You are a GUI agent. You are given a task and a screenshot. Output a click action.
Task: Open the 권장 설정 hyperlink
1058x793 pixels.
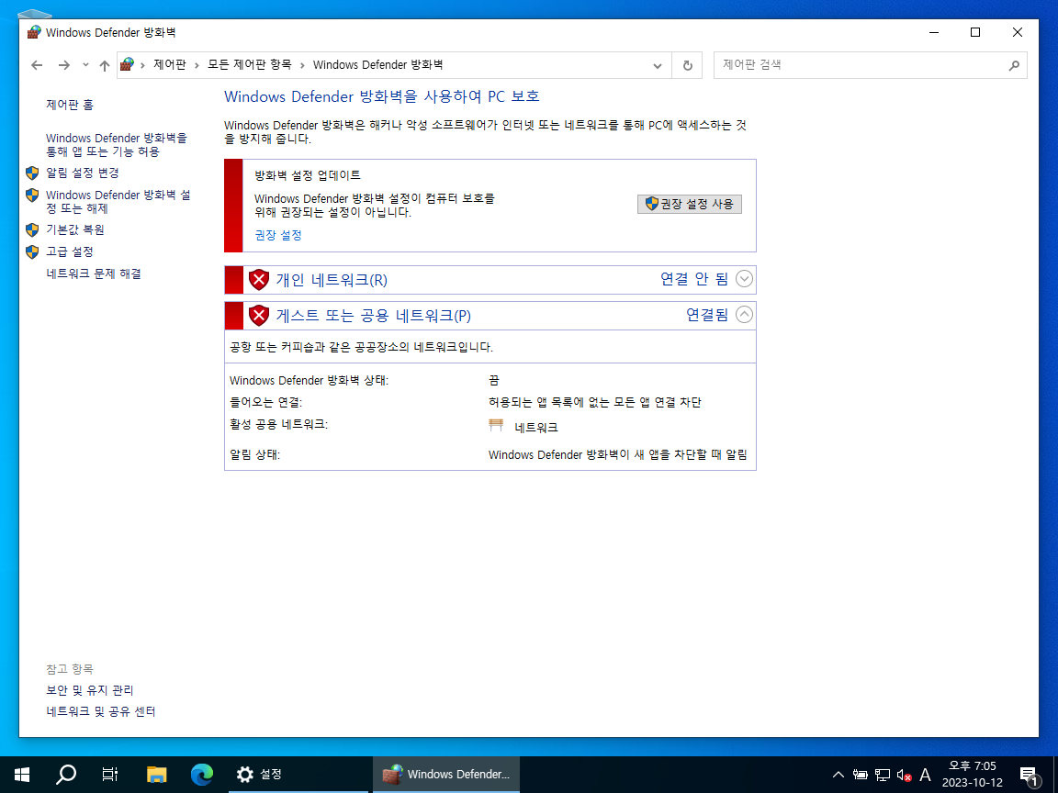[278, 235]
